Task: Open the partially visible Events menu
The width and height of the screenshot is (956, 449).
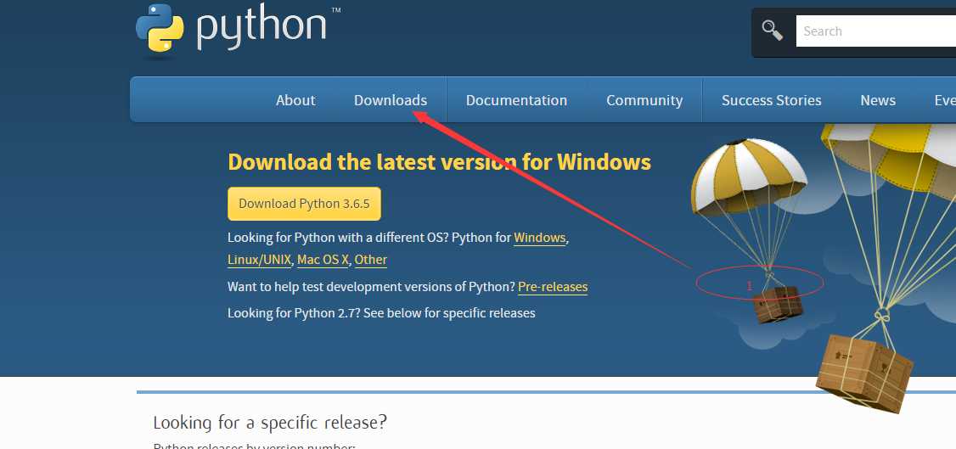Action: click(x=944, y=100)
